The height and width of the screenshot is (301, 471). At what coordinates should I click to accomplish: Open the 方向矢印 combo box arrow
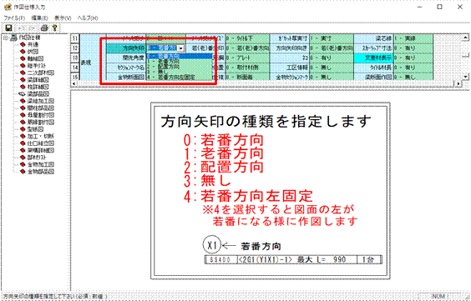[x=181, y=48]
